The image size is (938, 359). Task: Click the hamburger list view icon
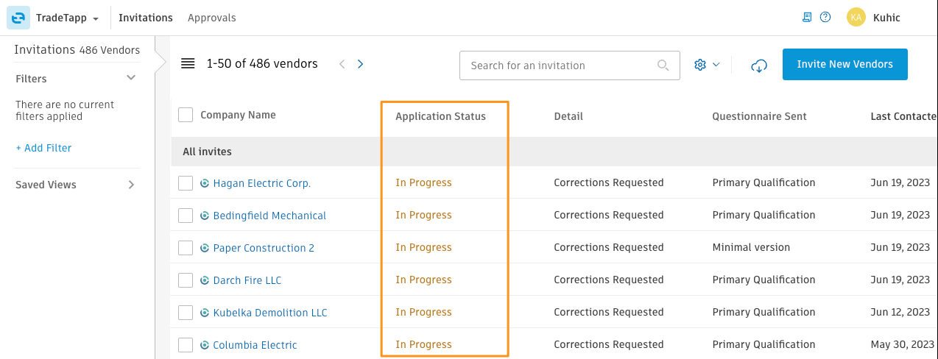pyautogui.click(x=188, y=64)
